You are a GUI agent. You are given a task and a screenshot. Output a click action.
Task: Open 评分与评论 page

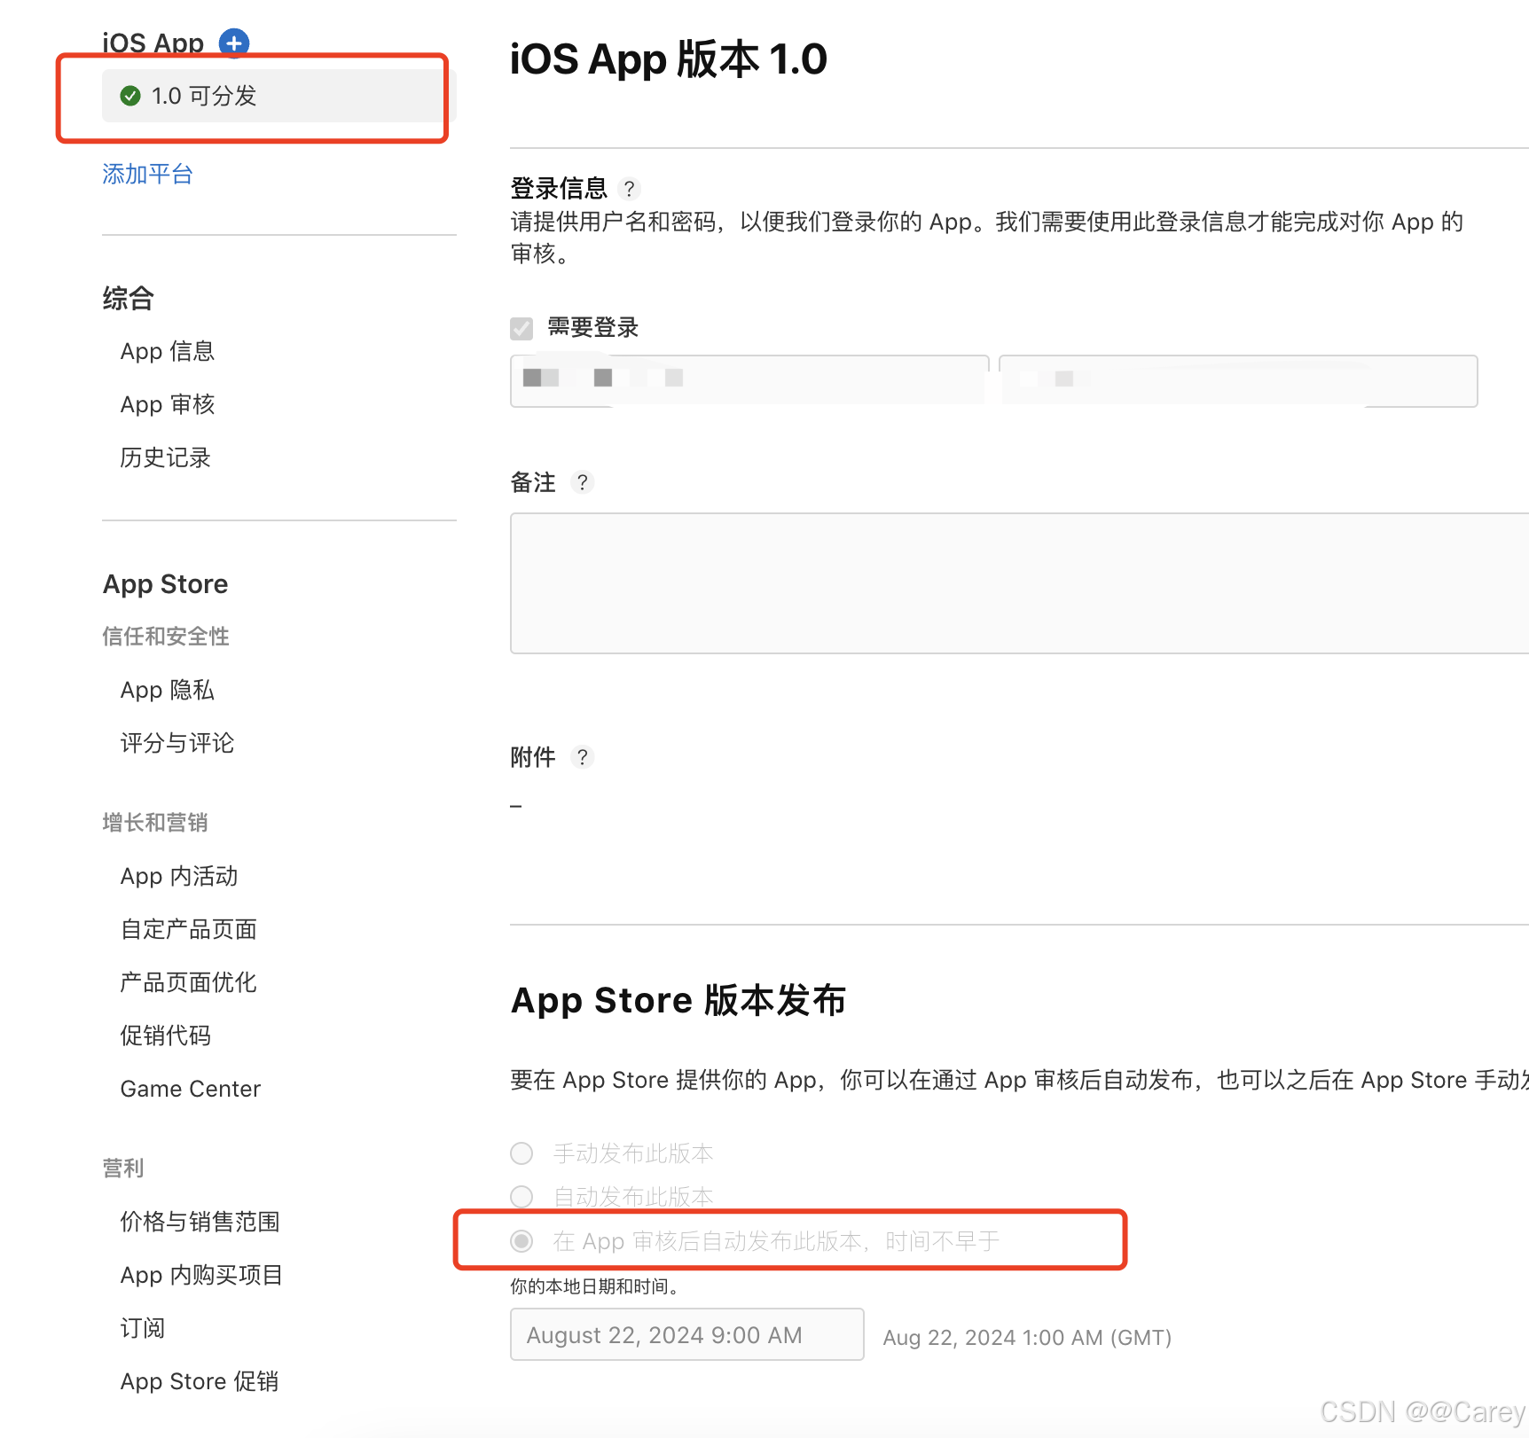click(x=177, y=744)
